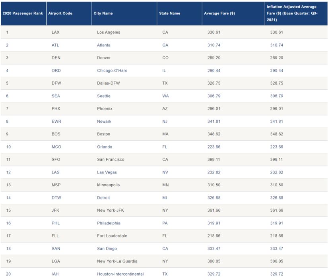Click the JFK airport code cell
The width and height of the screenshot is (328, 280).
(56, 210)
